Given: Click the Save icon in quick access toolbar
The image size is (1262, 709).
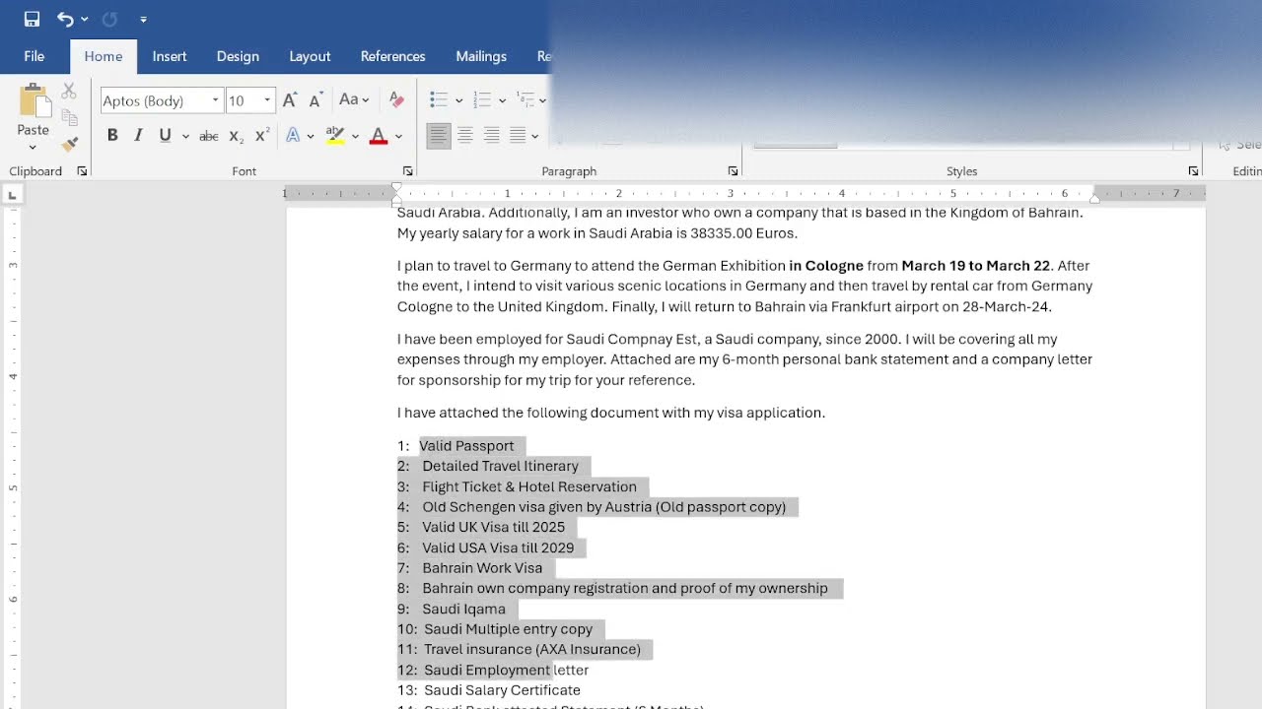Looking at the screenshot, I should coord(32,19).
